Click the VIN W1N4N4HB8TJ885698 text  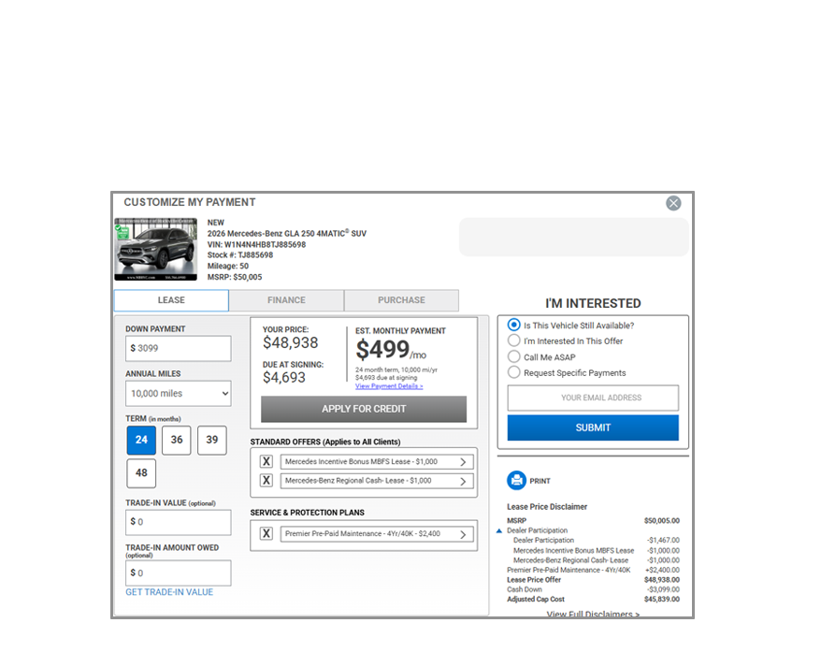256,244
